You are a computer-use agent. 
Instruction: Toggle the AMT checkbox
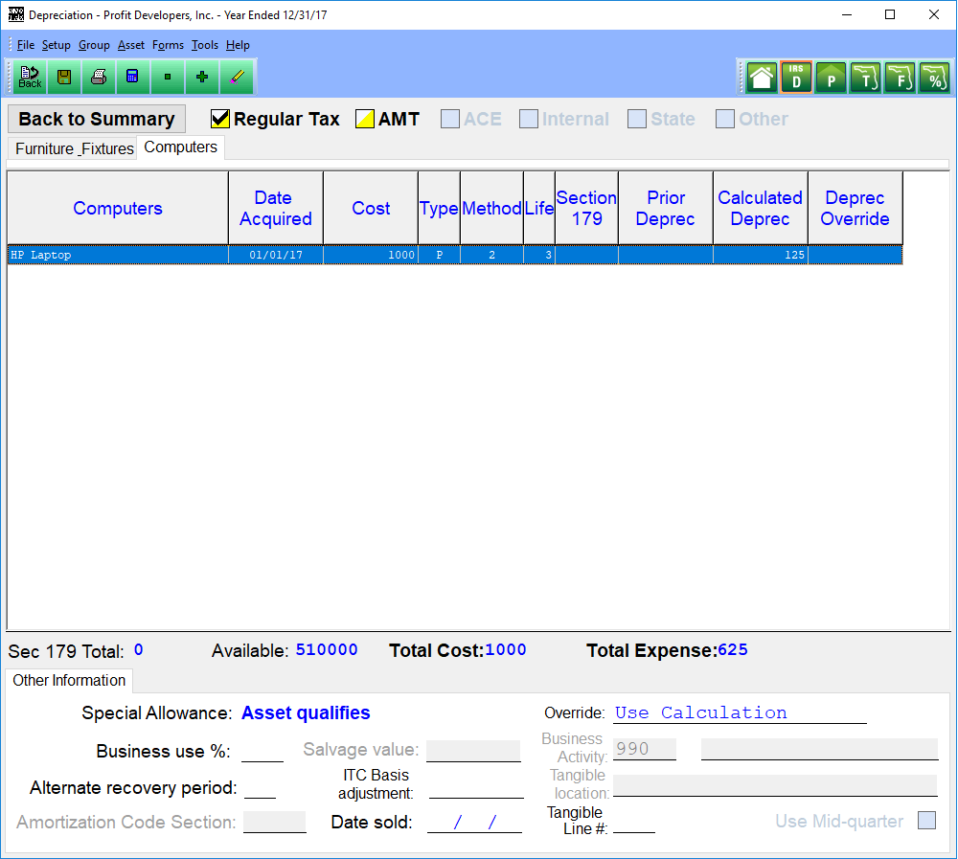pyautogui.click(x=365, y=119)
